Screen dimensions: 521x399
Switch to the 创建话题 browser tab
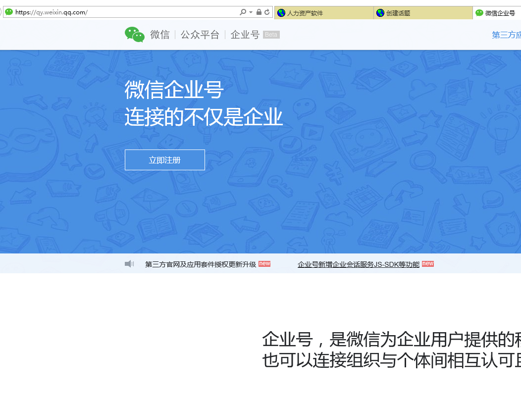click(x=423, y=13)
